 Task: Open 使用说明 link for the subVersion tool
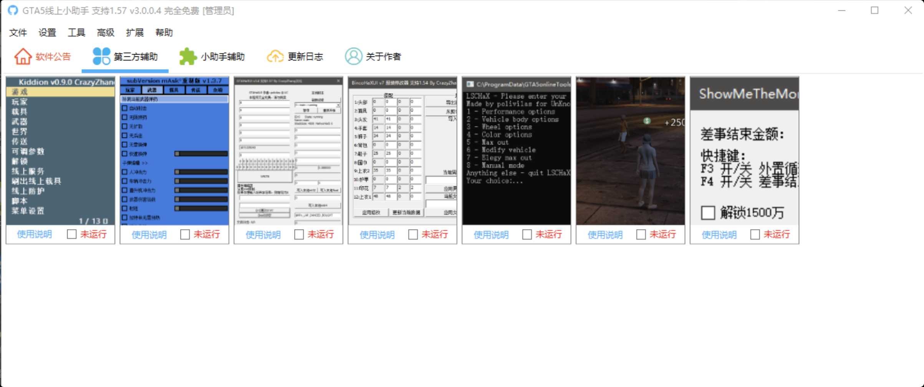(x=149, y=235)
